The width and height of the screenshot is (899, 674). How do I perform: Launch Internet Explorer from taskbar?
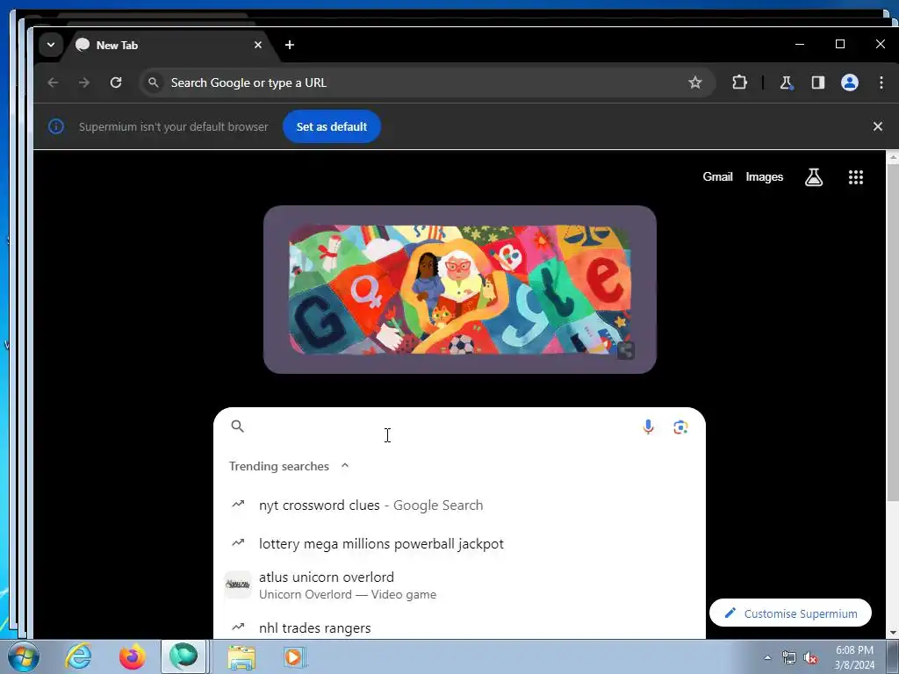78,656
